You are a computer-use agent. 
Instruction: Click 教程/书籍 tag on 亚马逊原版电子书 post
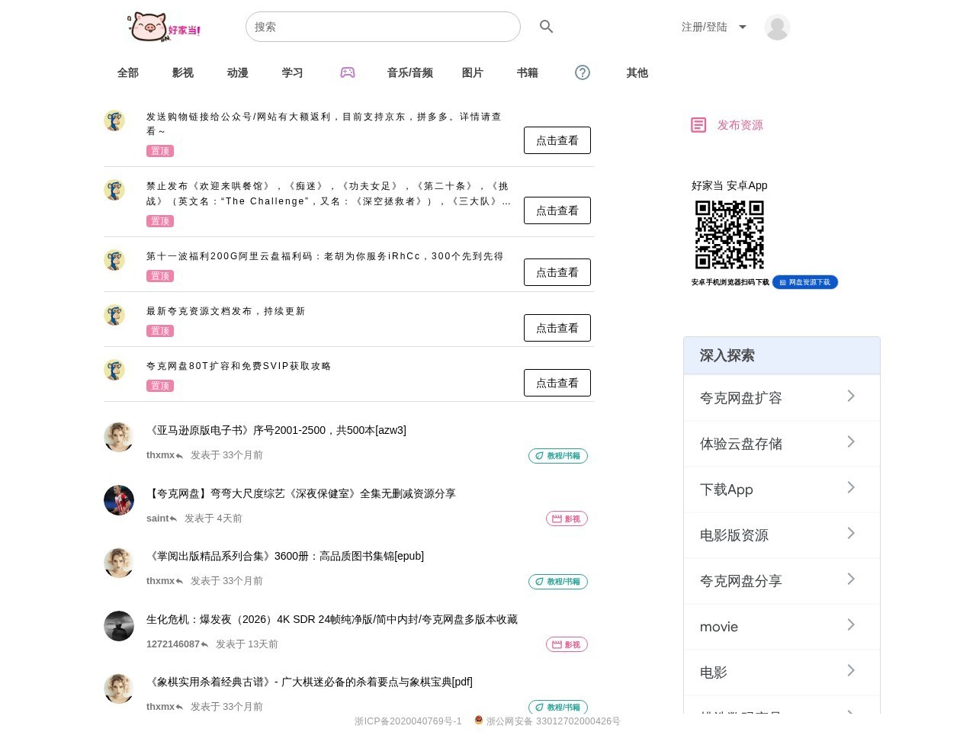coord(558,456)
